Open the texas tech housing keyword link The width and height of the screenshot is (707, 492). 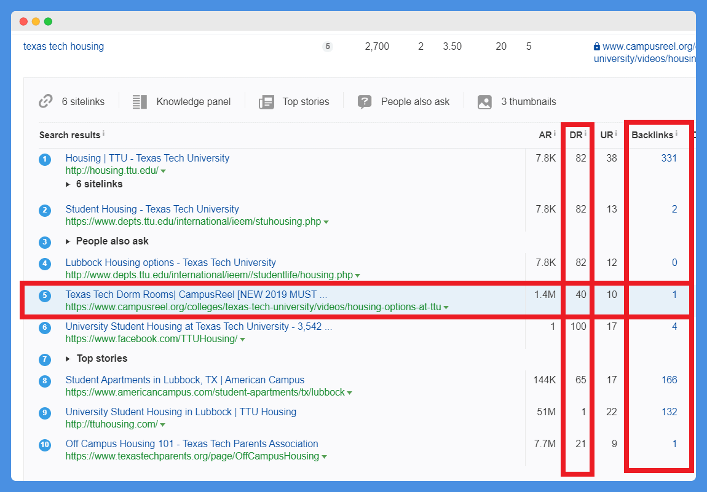coord(63,47)
